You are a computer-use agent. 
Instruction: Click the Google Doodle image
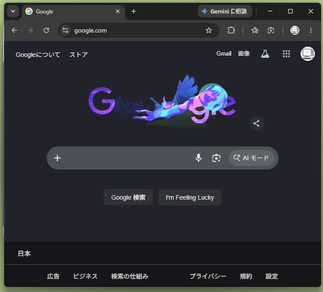click(162, 102)
